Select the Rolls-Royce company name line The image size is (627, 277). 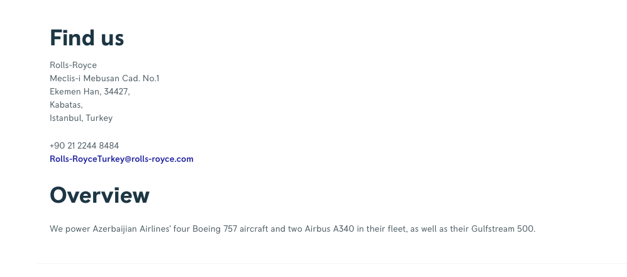tap(73, 65)
